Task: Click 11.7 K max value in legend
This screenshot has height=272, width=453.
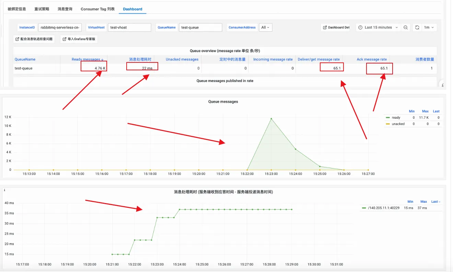Action: [x=424, y=118]
